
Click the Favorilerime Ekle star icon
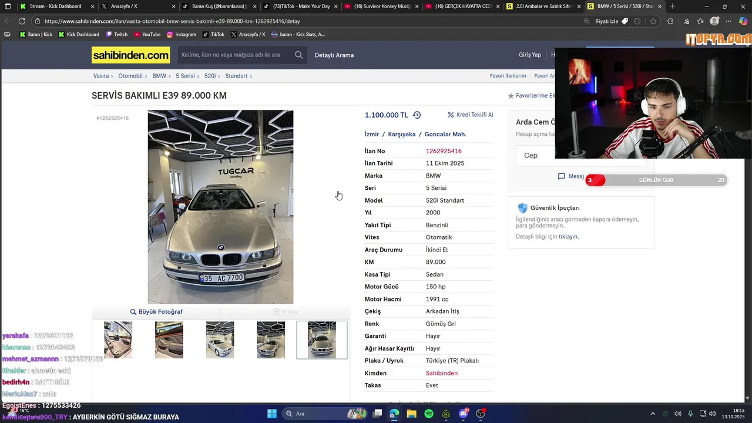tap(511, 96)
